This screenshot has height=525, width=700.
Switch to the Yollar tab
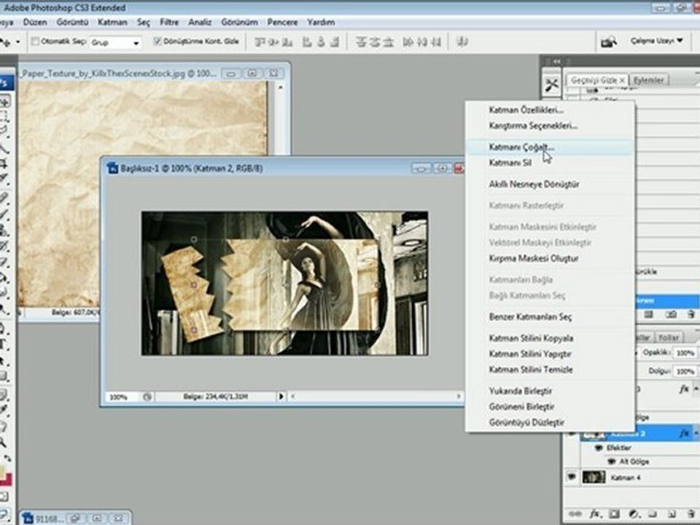pos(669,337)
